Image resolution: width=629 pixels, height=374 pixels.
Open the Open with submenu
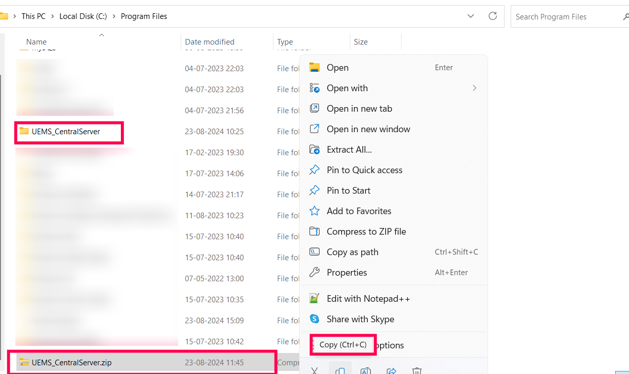point(347,88)
